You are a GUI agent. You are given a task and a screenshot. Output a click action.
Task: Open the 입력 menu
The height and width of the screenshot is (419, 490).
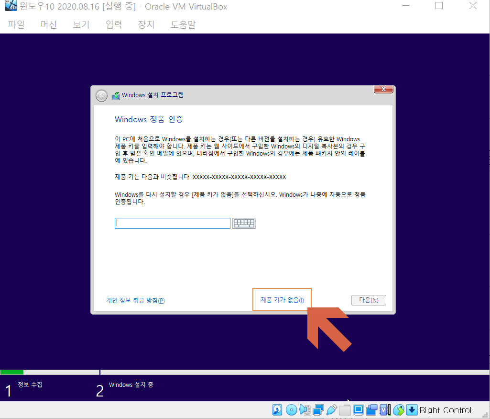click(114, 24)
